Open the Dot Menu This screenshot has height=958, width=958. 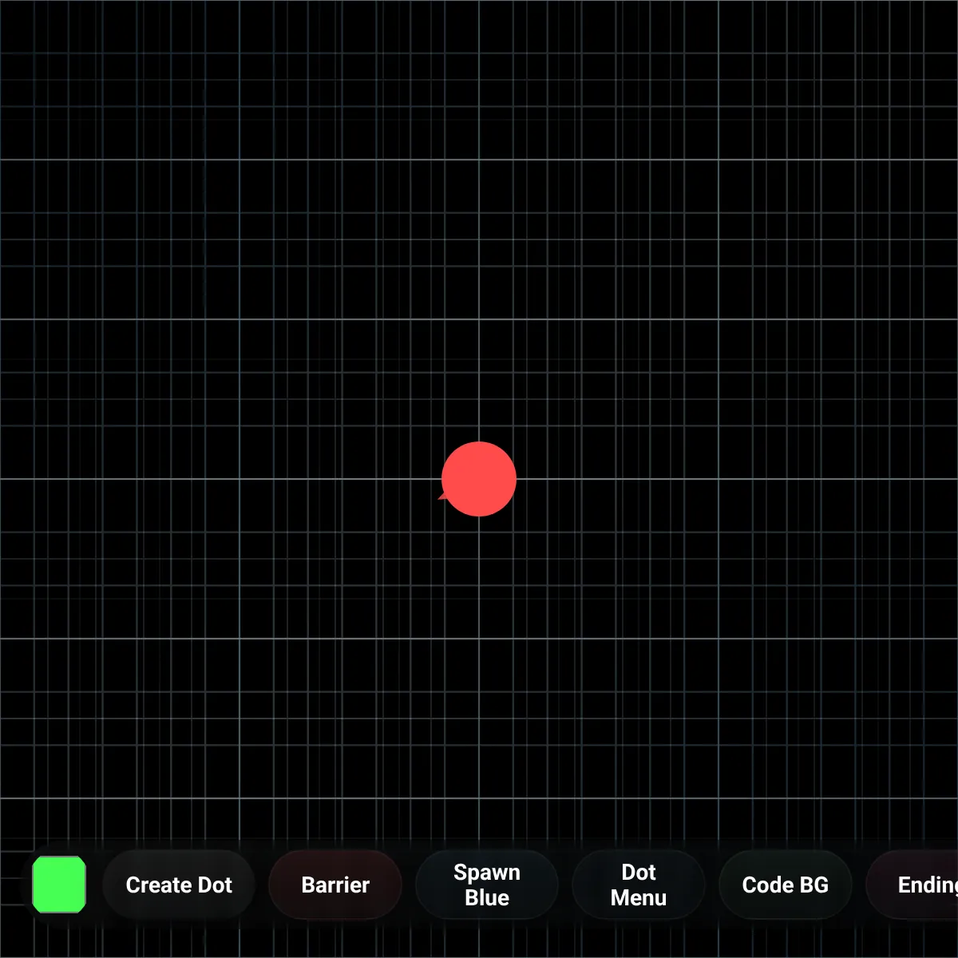639,885
